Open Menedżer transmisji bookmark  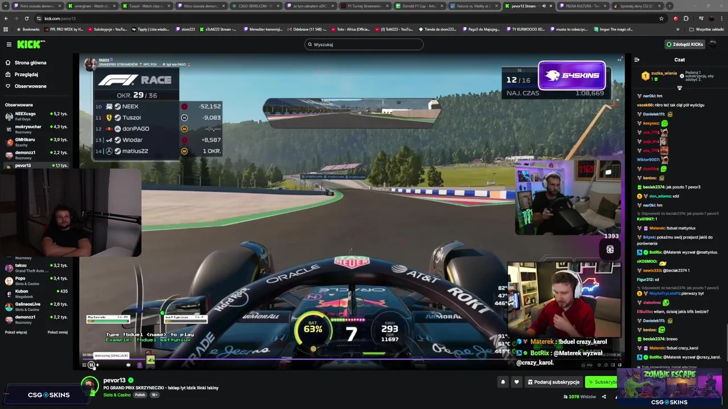[x=263, y=29]
